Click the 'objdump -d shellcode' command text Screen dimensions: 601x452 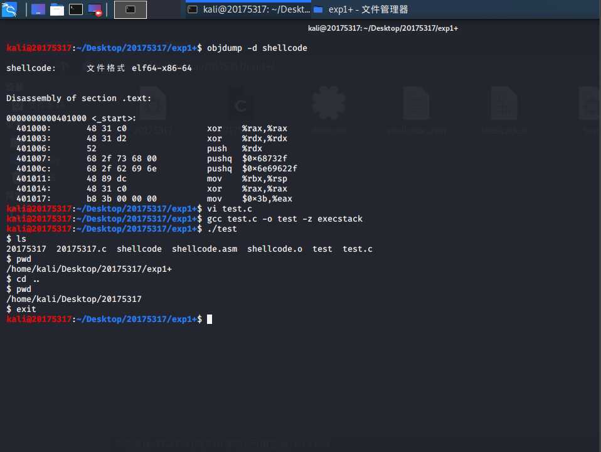point(257,48)
